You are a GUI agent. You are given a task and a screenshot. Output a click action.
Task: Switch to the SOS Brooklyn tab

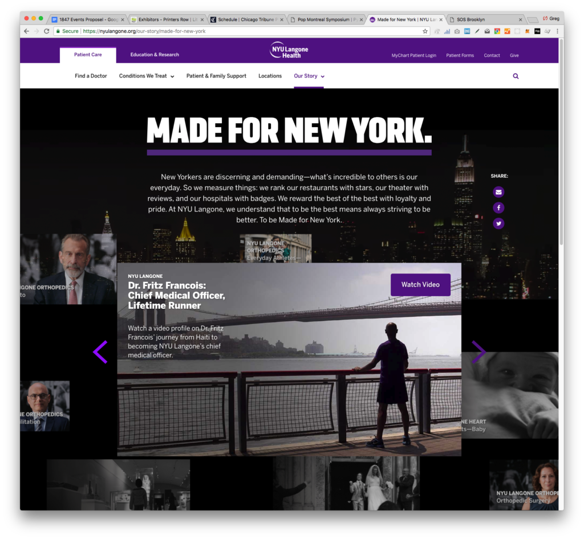coord(485,20)
